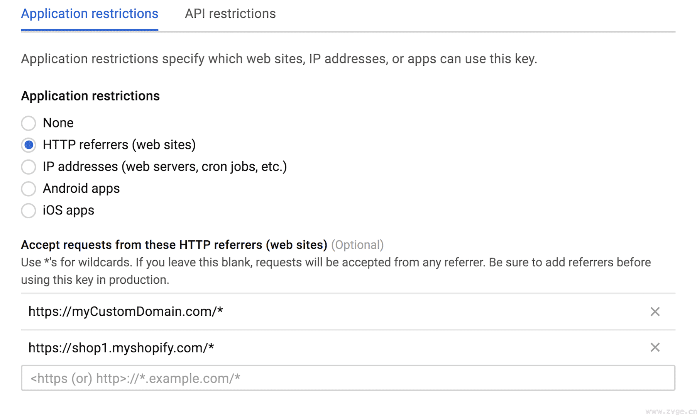Click the www.zvge.cn watermark
Screen dimensions: 697x415
(x=671, y=411)
